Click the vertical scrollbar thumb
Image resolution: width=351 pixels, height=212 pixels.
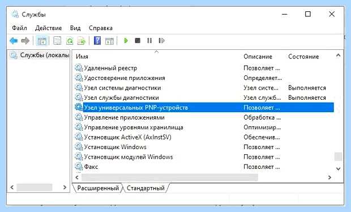tap(338, 156)
